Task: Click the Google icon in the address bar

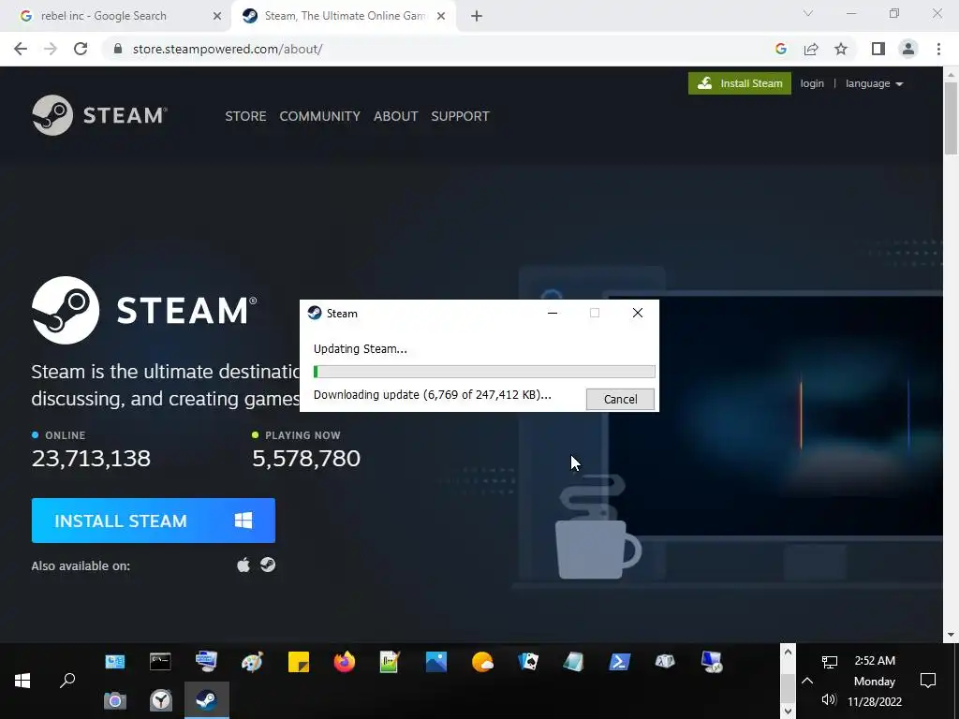Action: [x=780, y=49]
